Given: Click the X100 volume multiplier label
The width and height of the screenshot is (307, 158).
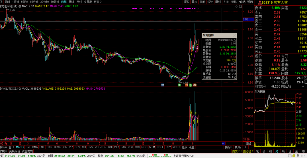Looking at the screenshot, I should pyautogui.click(x=246, y=140).
